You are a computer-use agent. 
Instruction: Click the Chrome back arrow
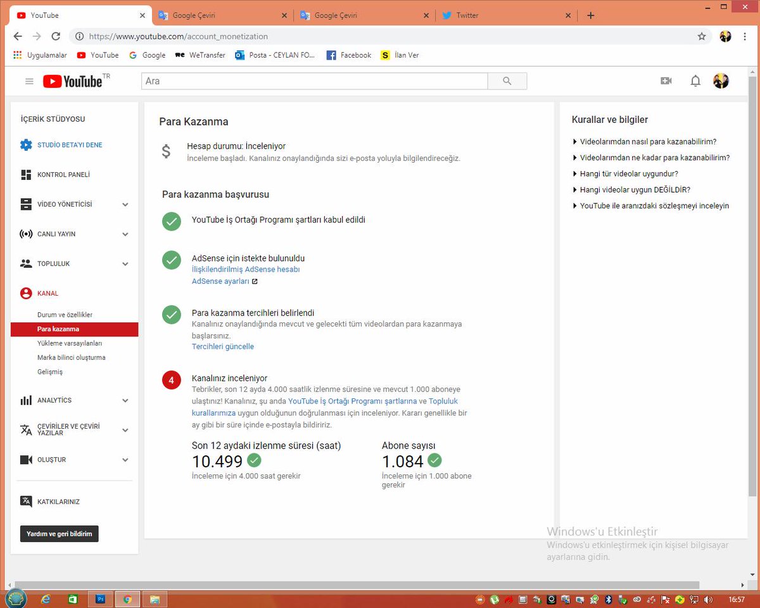click(x=18, y=37)
